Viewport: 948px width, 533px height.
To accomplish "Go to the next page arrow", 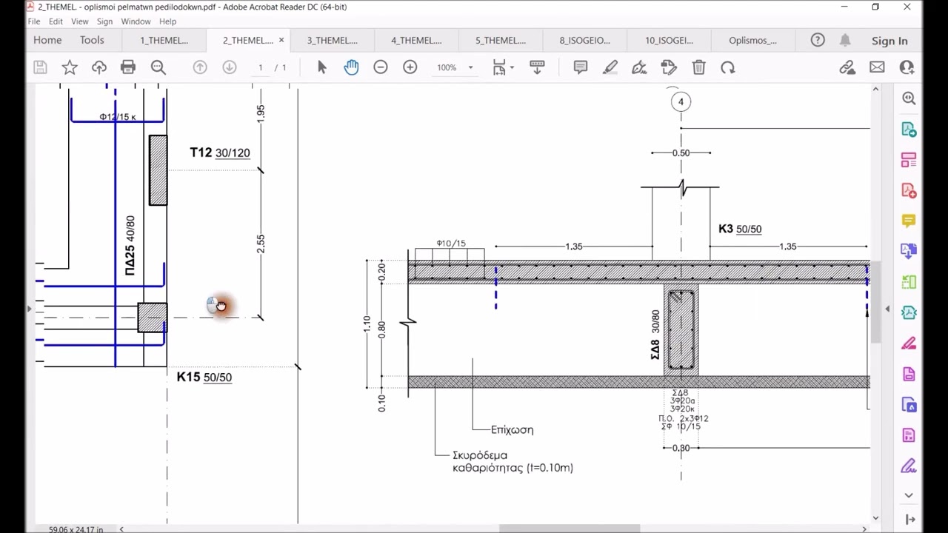I will pyautogui.click(x=230, y=67).
